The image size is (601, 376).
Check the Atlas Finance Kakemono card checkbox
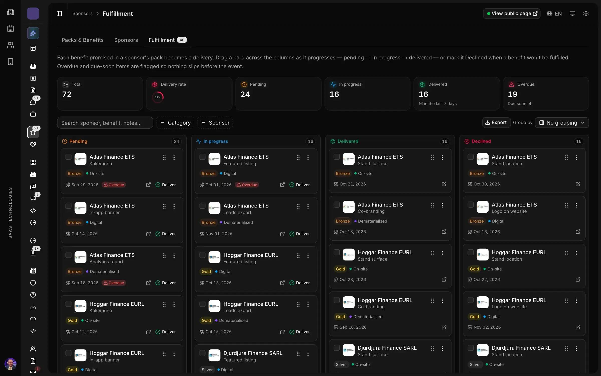(x=68, y=157)
